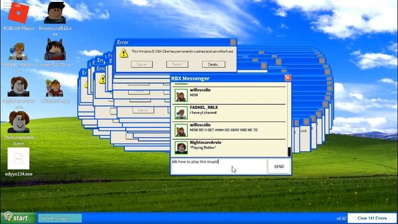Open Details... in the front Error dialog
The image size is (398, 224).
point(214,64)
